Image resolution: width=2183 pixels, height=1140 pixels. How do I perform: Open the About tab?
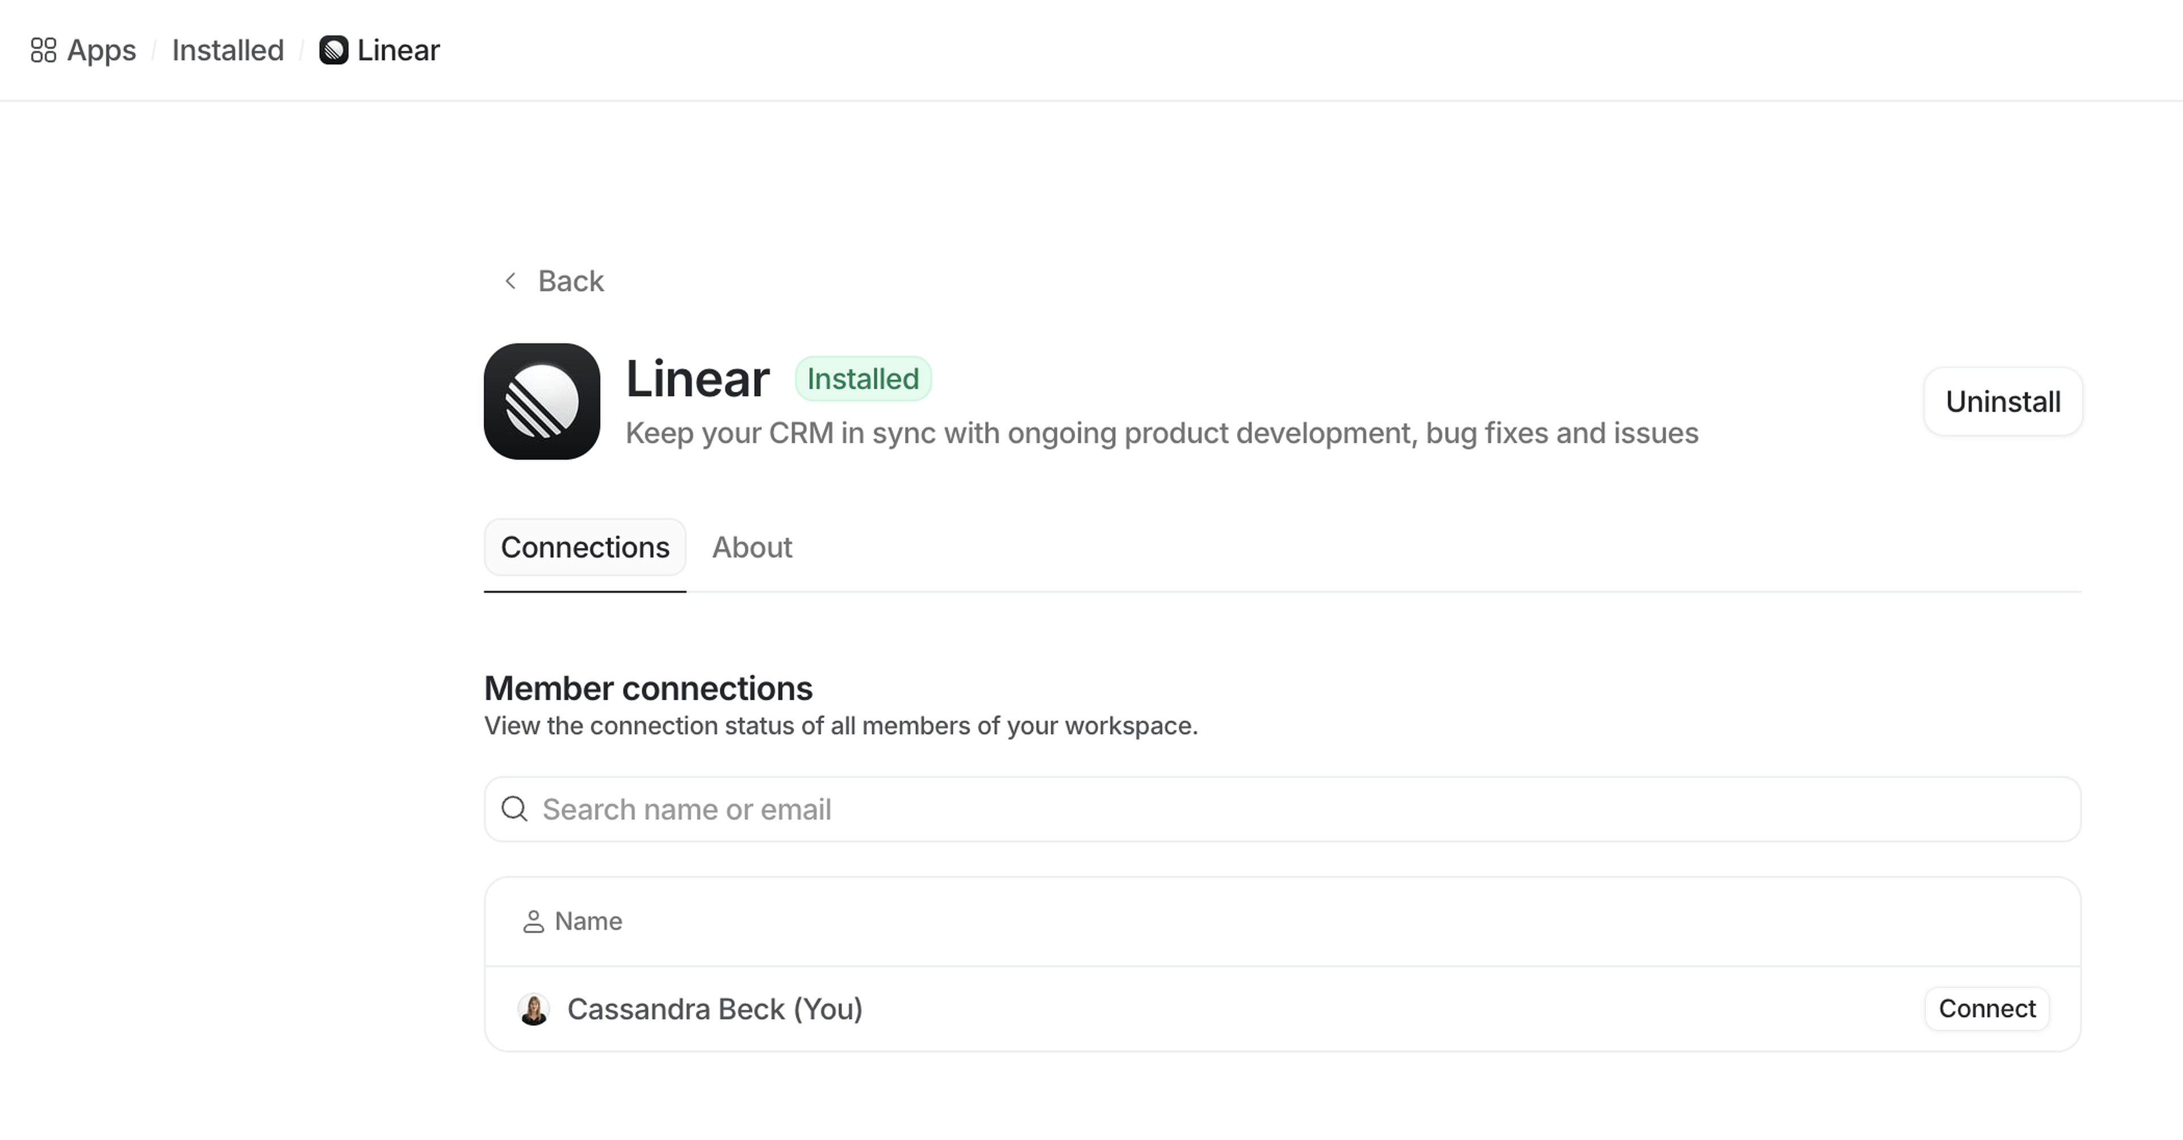[x=752, y=547]
